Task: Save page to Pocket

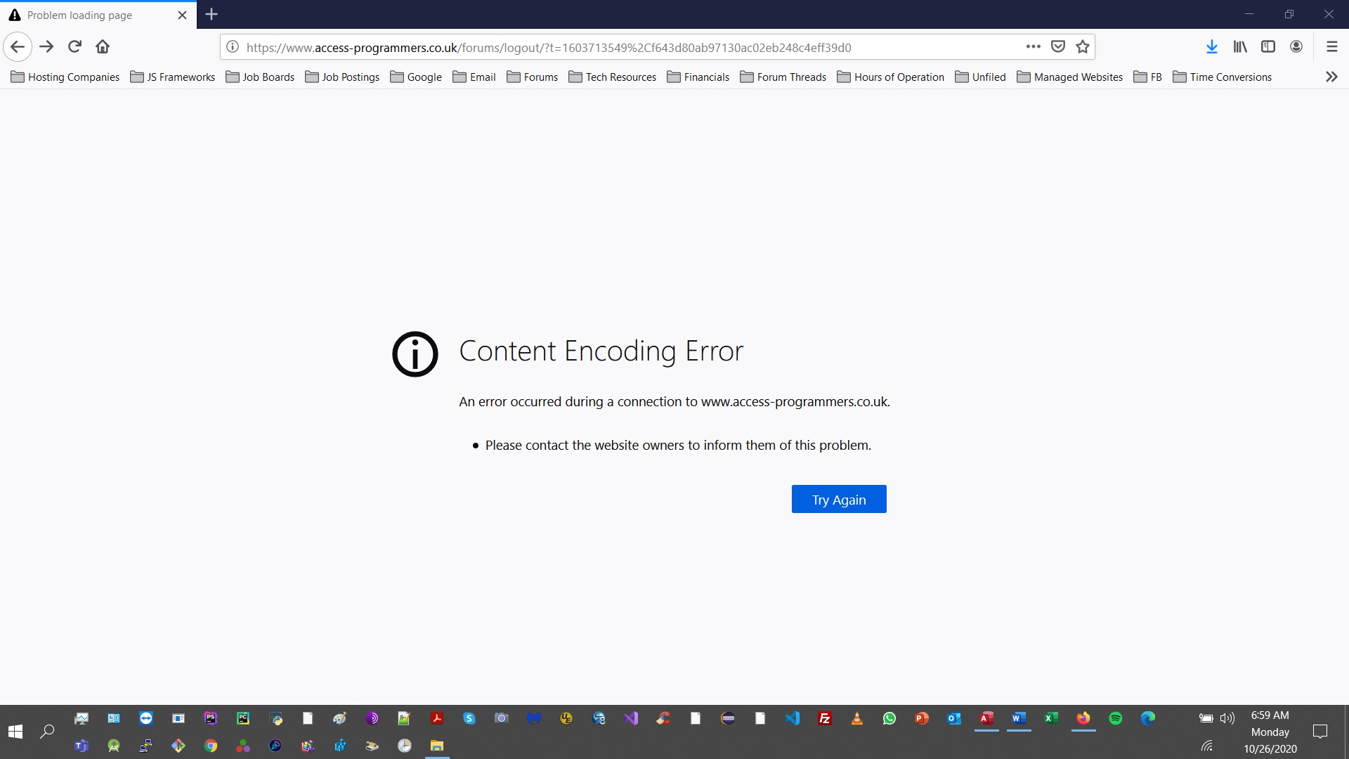Action: click(x=1058, y=47)
